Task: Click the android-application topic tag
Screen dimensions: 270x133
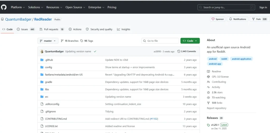Action: pos(242,59)
